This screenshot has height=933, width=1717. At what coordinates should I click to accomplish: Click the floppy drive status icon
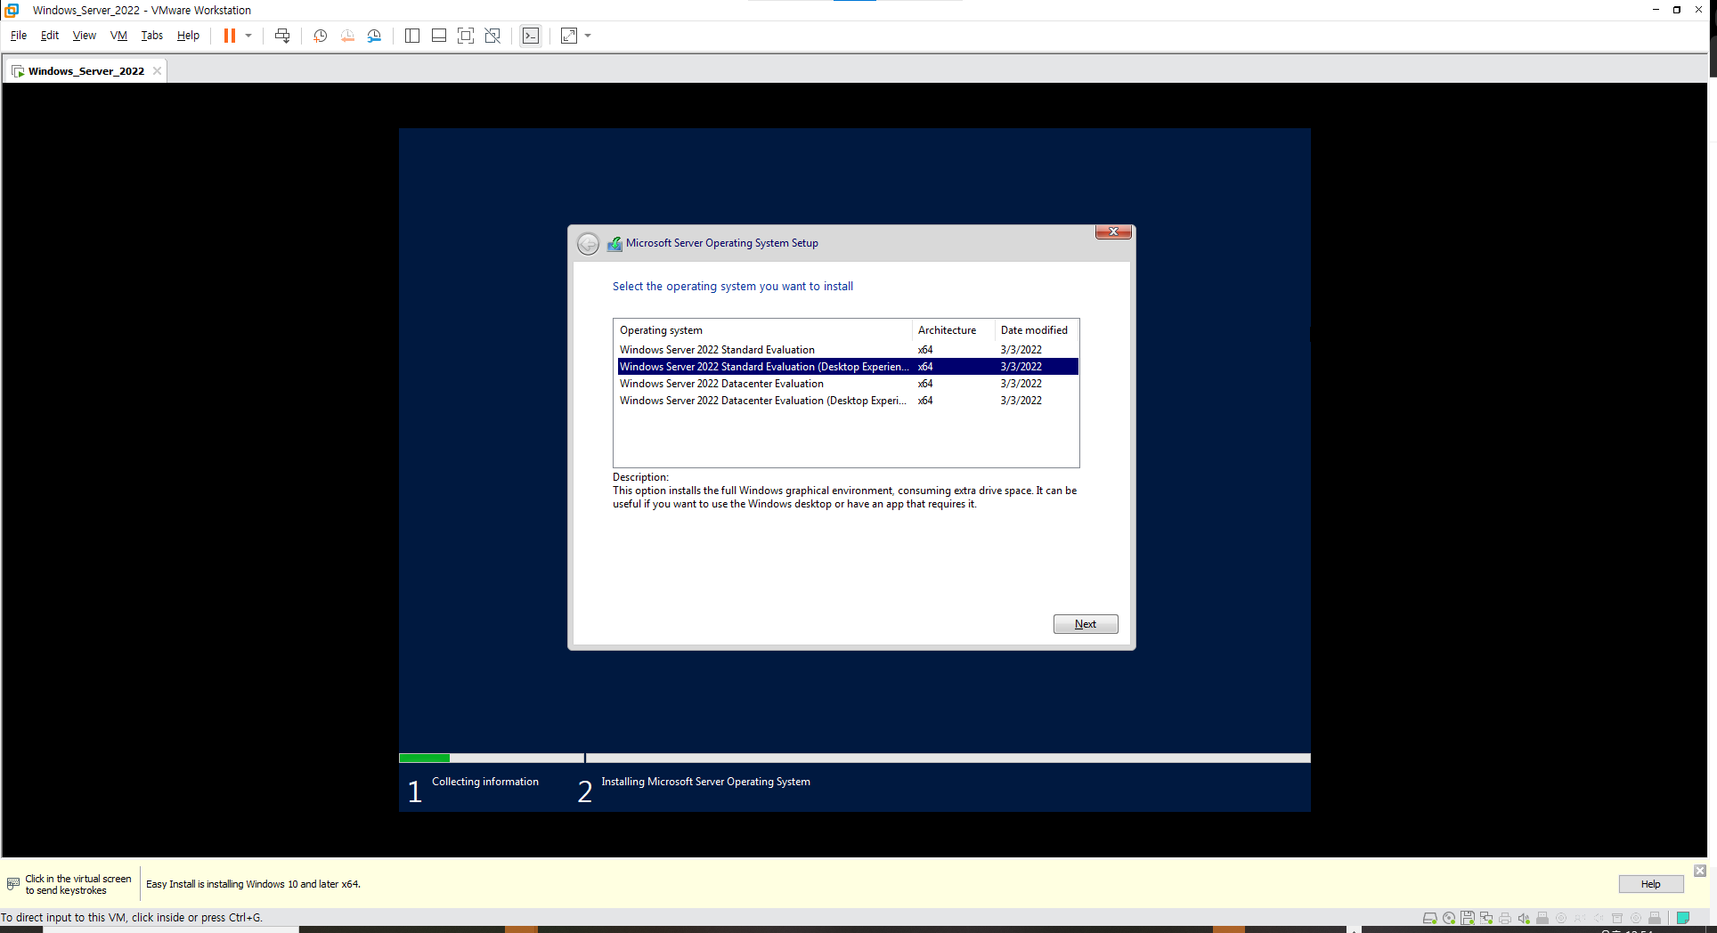click(1468, 918)
